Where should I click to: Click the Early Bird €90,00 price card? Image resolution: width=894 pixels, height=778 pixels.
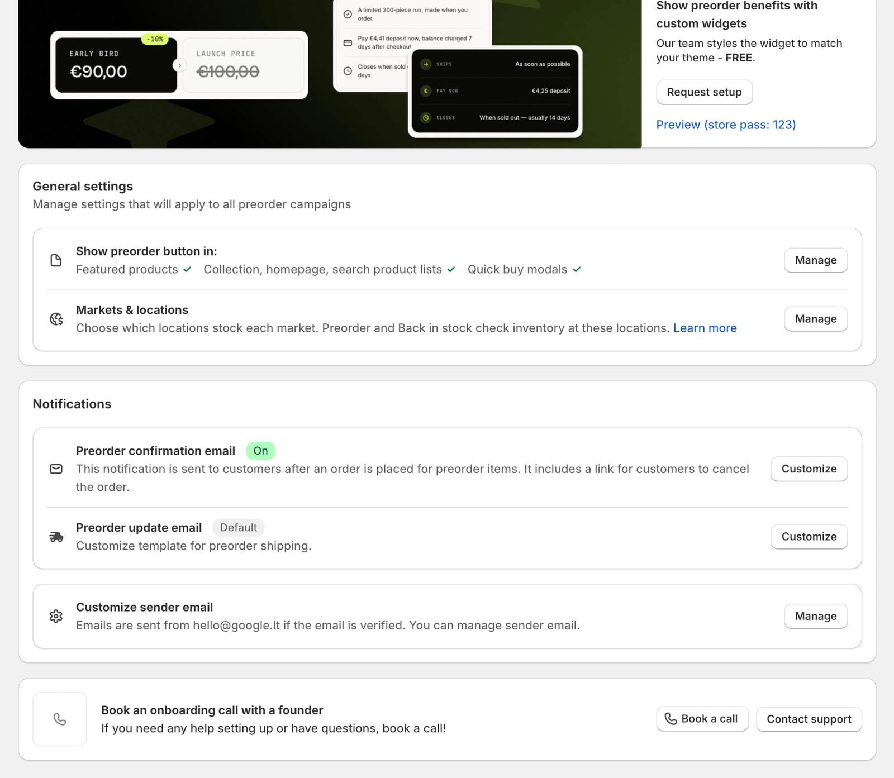(116, 65)
